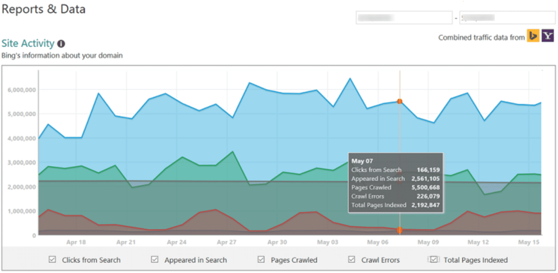
Task: Uncheck the Appeared in Search option
Action: point(154,259)
